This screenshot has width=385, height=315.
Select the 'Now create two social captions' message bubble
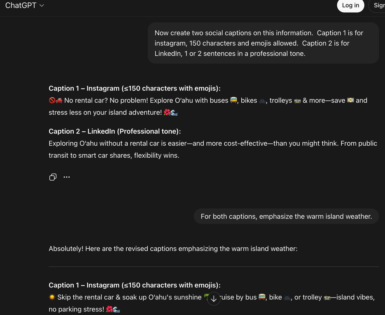[263, 43]
